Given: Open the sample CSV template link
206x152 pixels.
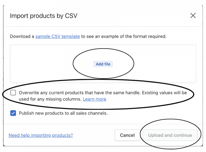Looking at the screenshot, I should 57,36.
